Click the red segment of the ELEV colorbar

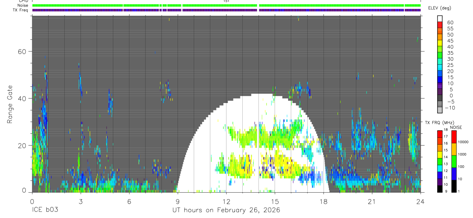tap(440, 25)
